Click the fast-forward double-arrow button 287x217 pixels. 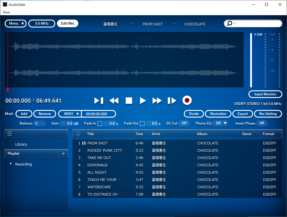(157, 101)
